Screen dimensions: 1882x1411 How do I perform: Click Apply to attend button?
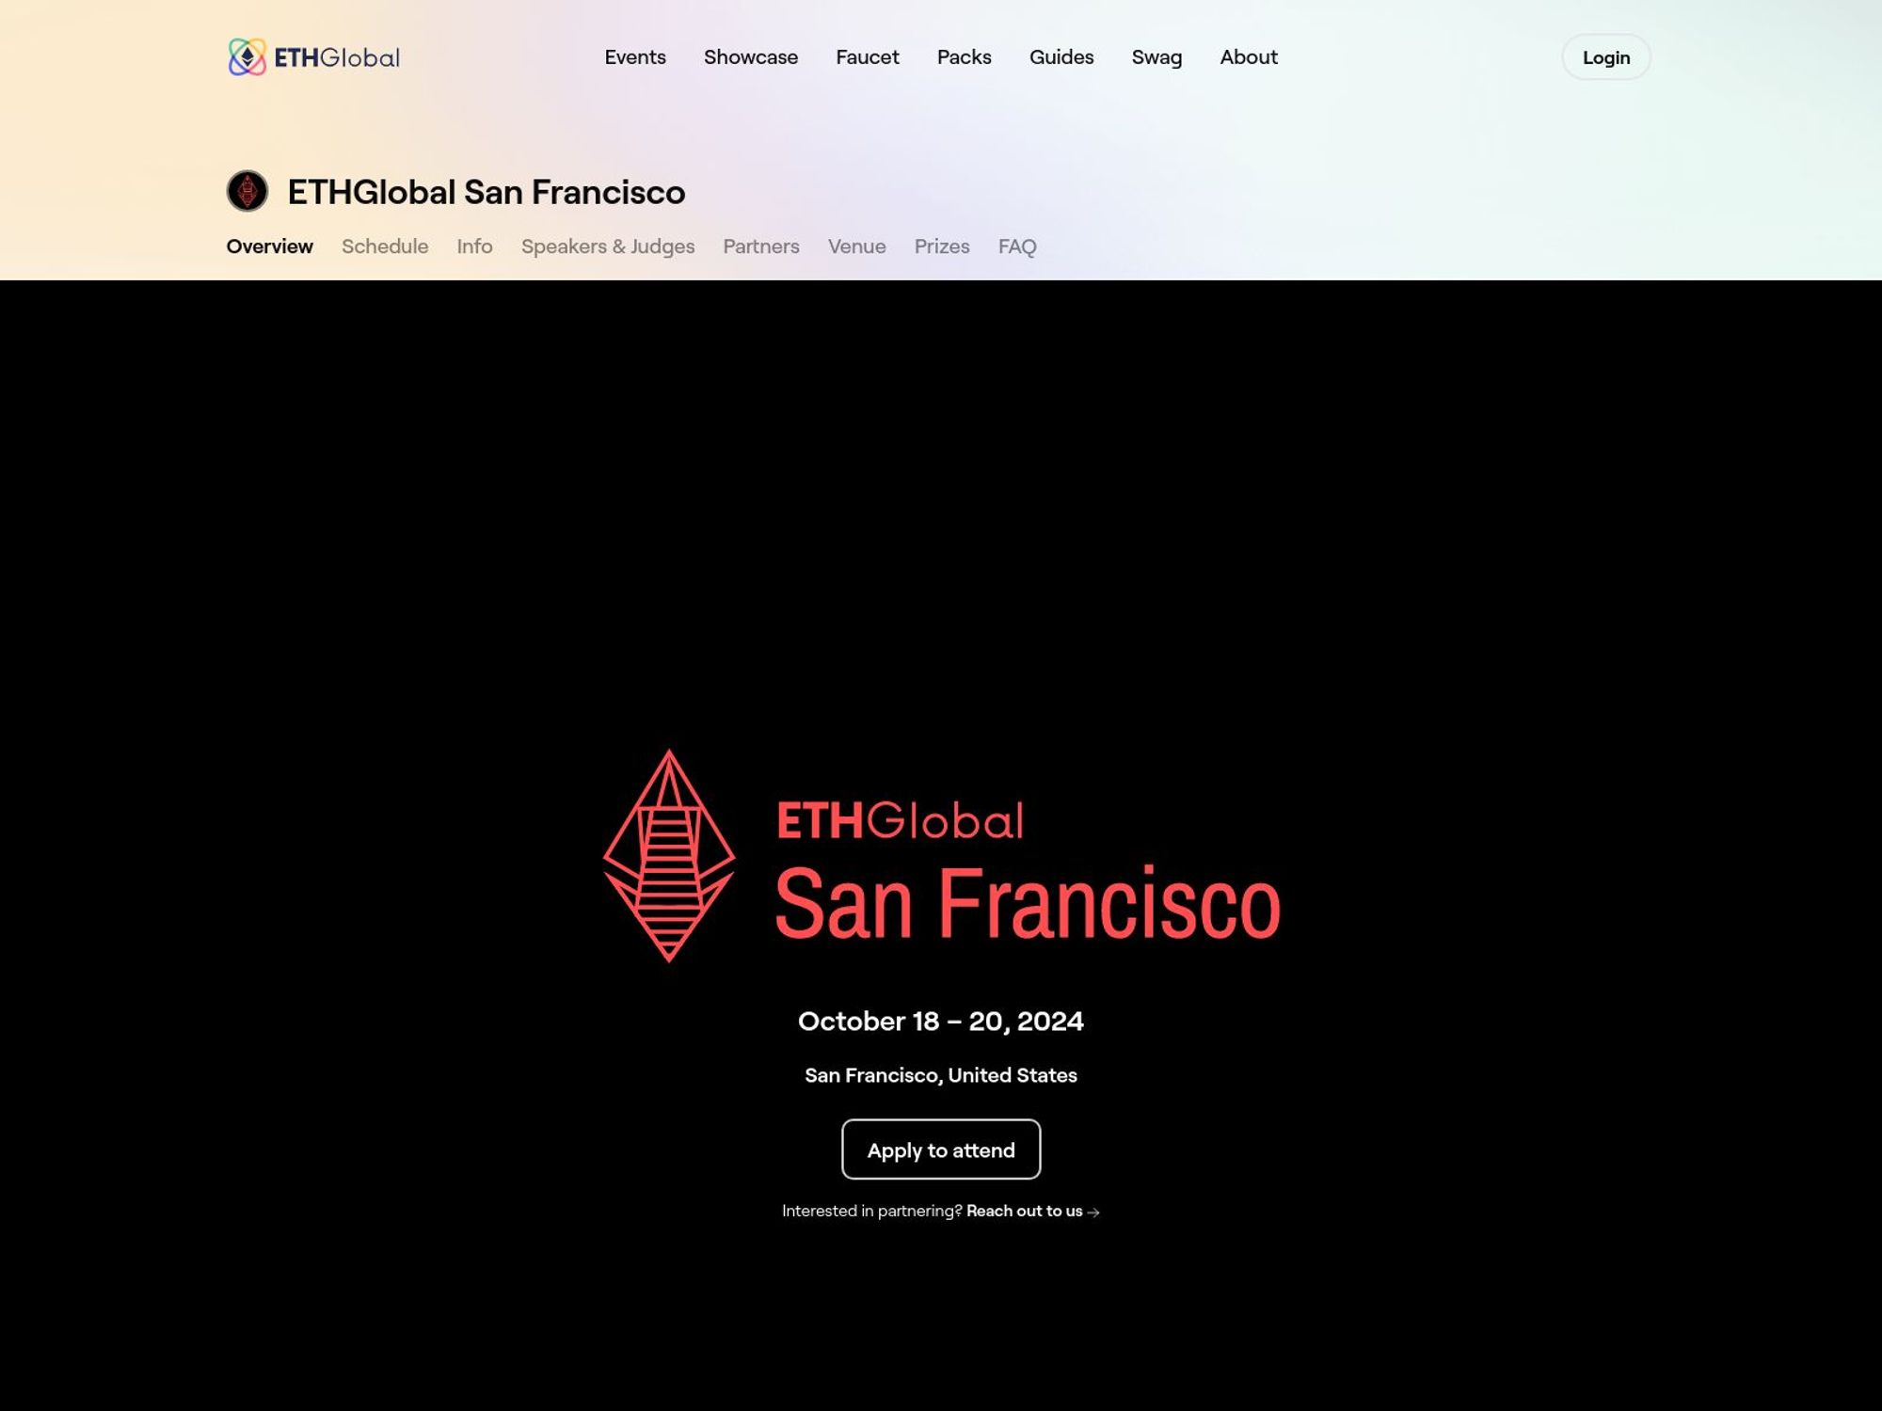[x=941, y=1149]
